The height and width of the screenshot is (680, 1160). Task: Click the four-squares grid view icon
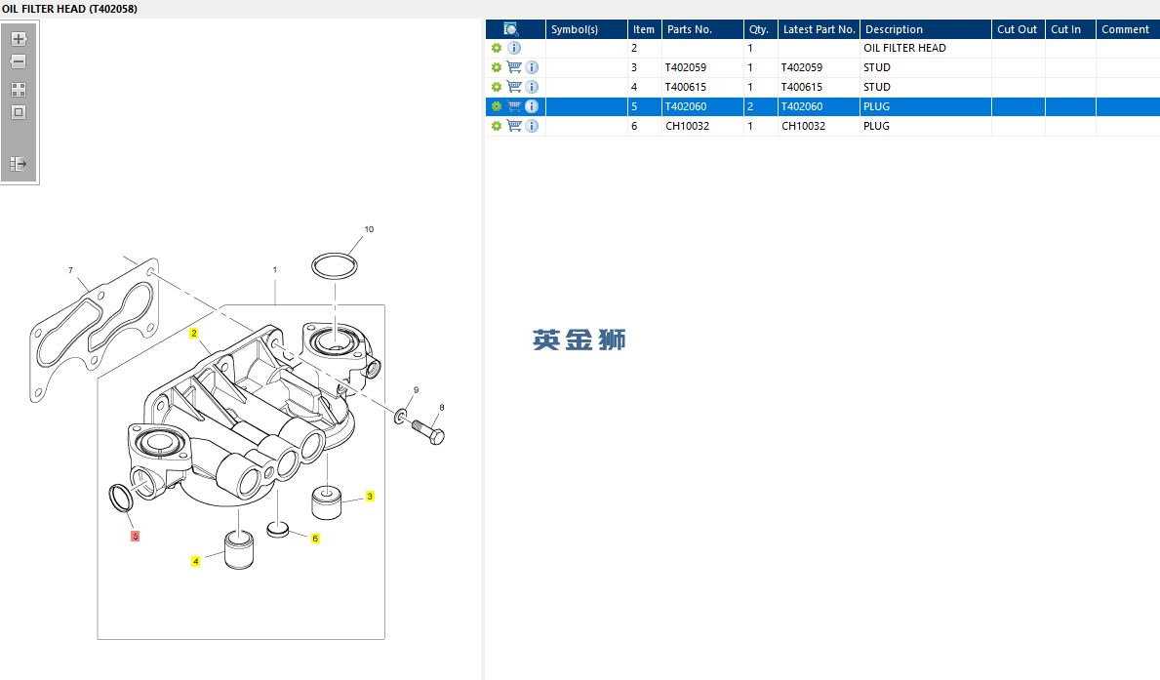(x=19, y=90)
